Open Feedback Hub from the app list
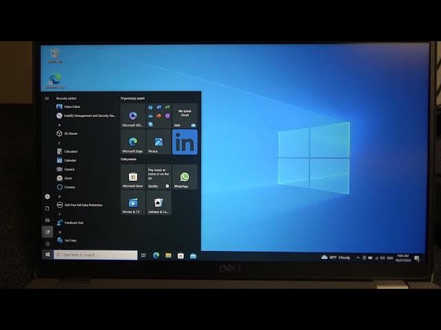441x330 pixels. tap(73, 223)
